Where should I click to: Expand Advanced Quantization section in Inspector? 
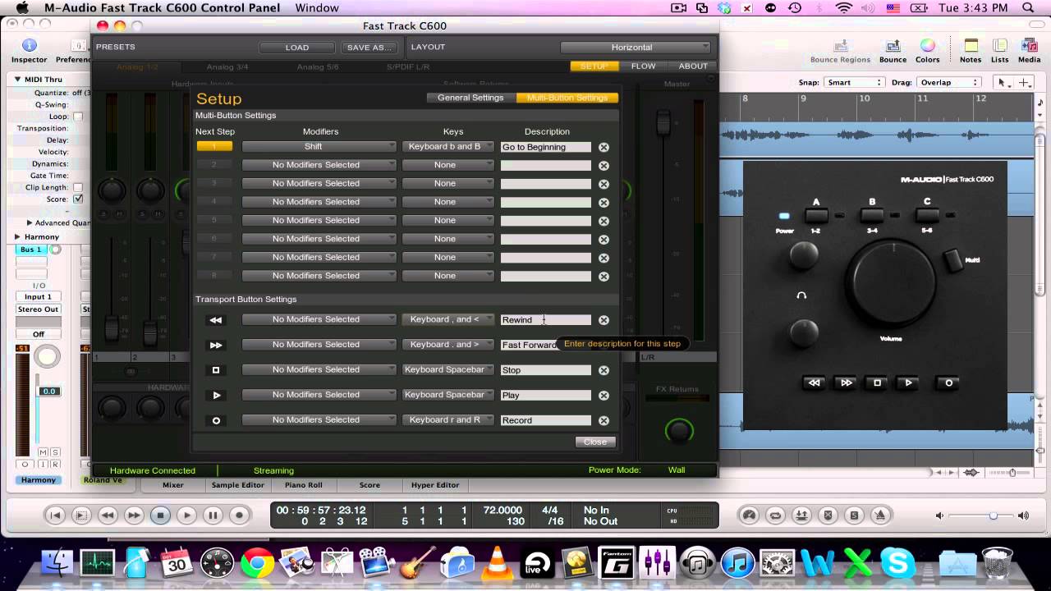pyautogui.click(x=30, y=222)
